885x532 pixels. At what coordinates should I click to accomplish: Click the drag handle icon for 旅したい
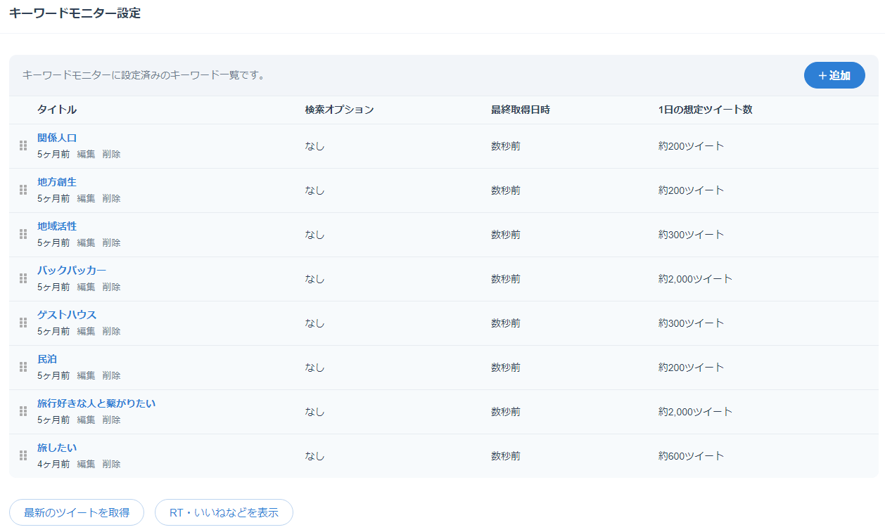23,455
